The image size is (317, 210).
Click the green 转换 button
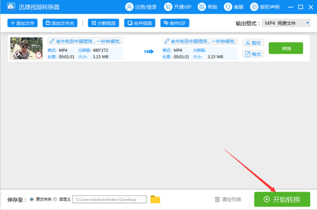286,48
